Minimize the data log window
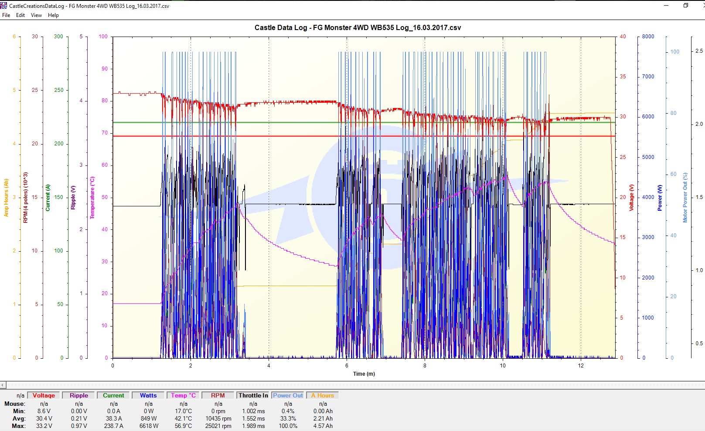Viewport: 705px width, 431px height. click(x=666, y=6)
